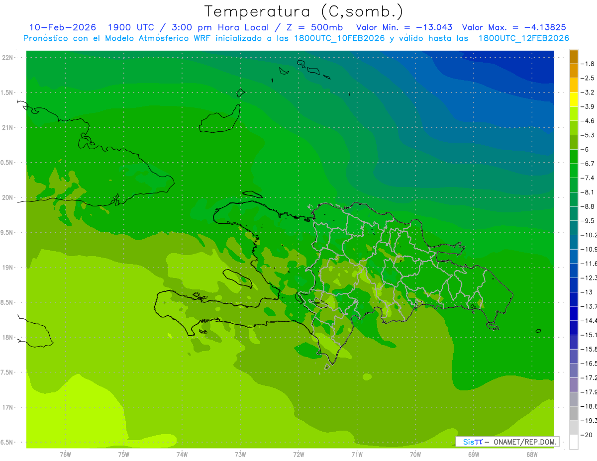The width and height of the screenshot is (597, 461).
Task: Pick the orange swatch between -1.8 and -2.5
Action: (x=574, y=71)
